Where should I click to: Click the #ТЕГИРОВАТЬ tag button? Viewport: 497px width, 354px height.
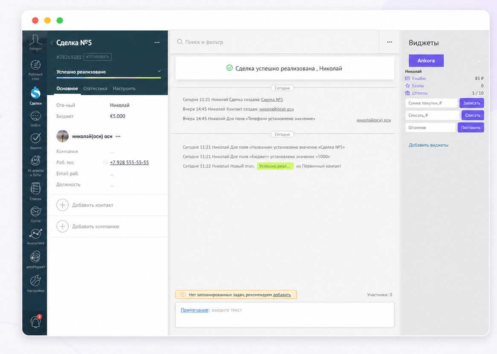[x=98, y=57]
